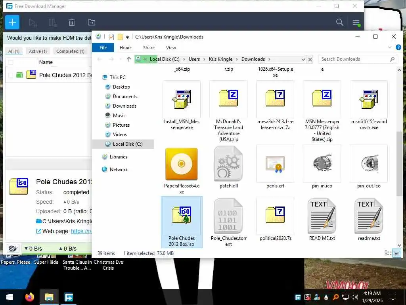Start selected downloads in FDM toolbar

pos(33,23)
